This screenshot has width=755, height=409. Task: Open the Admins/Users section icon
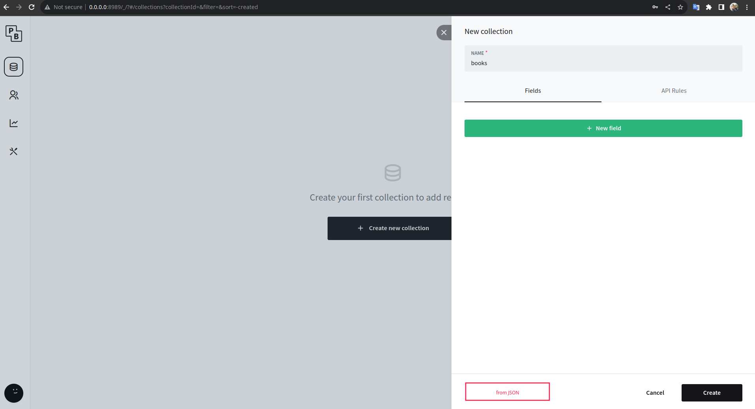[x=14, y=95]
